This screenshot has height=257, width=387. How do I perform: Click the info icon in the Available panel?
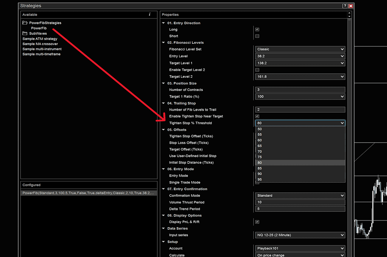[x=150, y=14]
